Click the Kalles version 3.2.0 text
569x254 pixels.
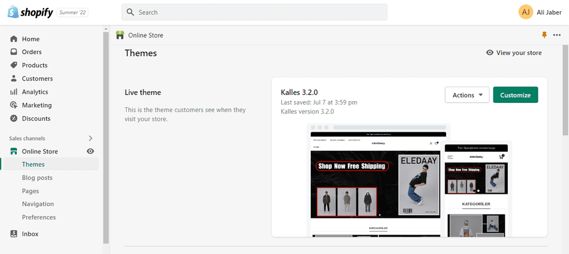(307, 111)
